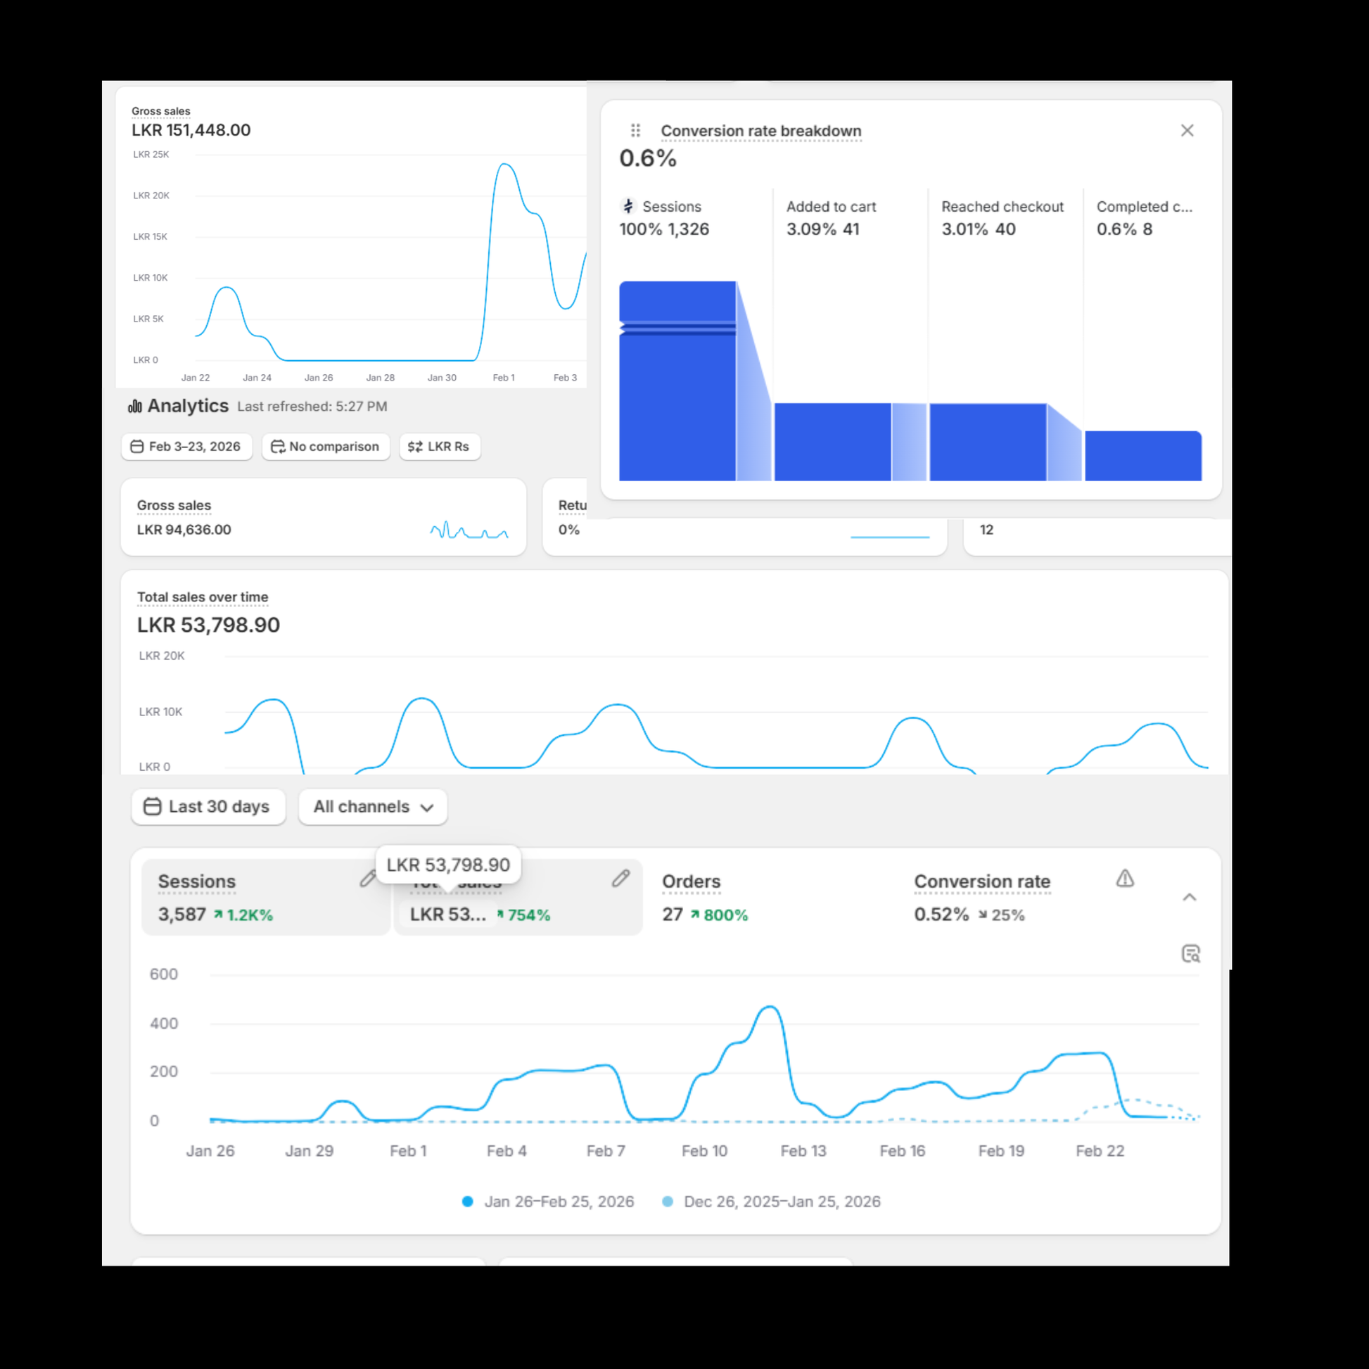Edit the Sessions metric with its pencil icon
This screenshot has width=1369, height=1369.
tap(367, 879)
